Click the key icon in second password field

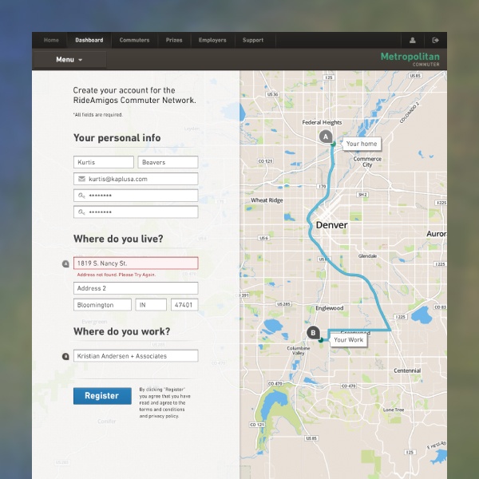(81, 212)
